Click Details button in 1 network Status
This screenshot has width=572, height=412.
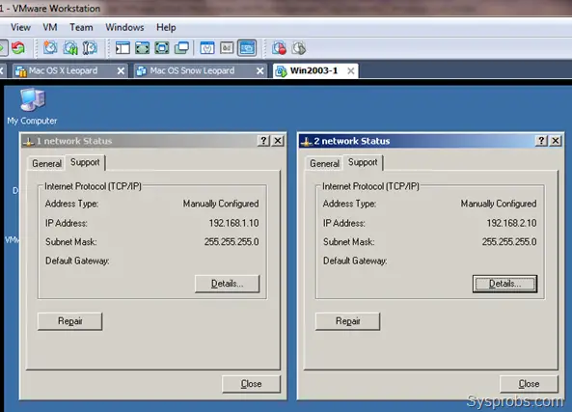pos(227,284)
